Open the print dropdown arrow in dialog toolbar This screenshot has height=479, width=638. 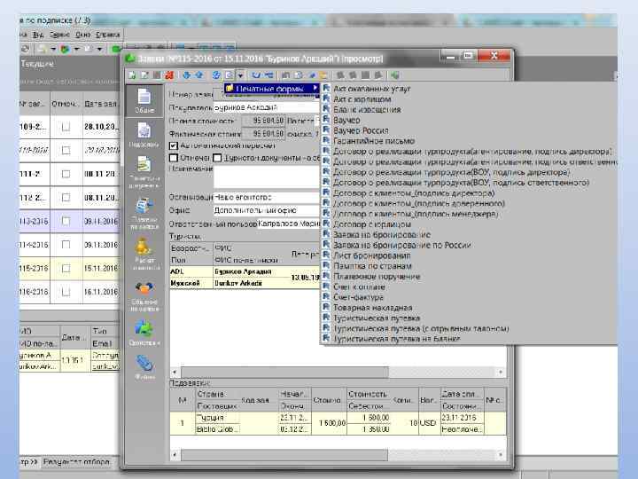[x=240, y=75]
